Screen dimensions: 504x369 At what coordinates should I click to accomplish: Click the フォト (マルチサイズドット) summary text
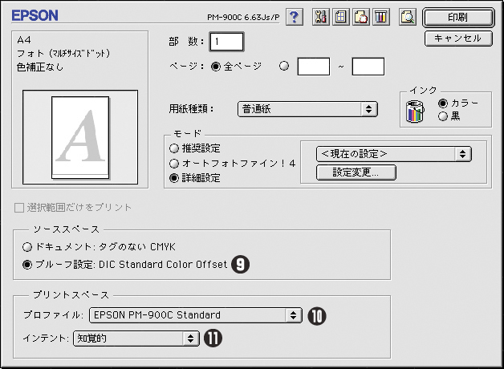(63, 53)
